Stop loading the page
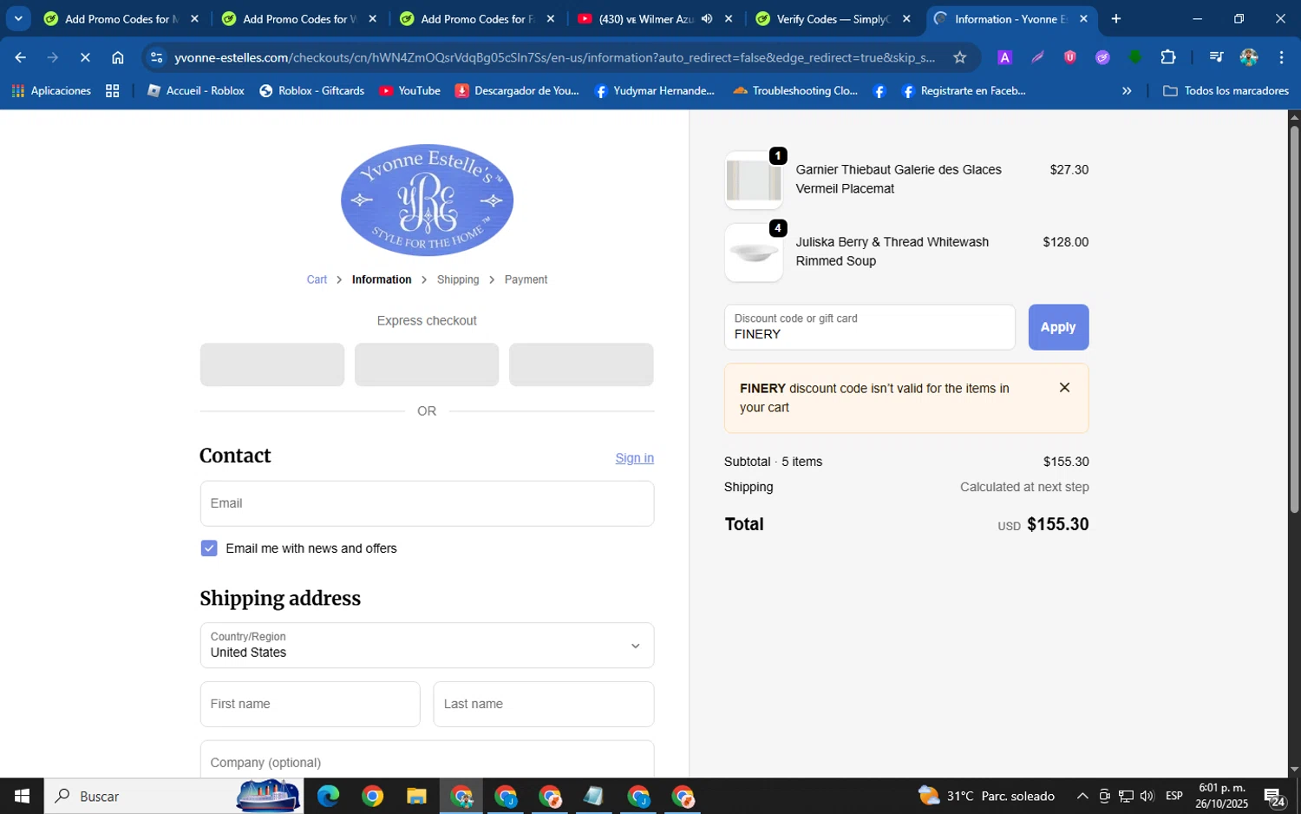The image size is (1301, 814). click(85, 57)
